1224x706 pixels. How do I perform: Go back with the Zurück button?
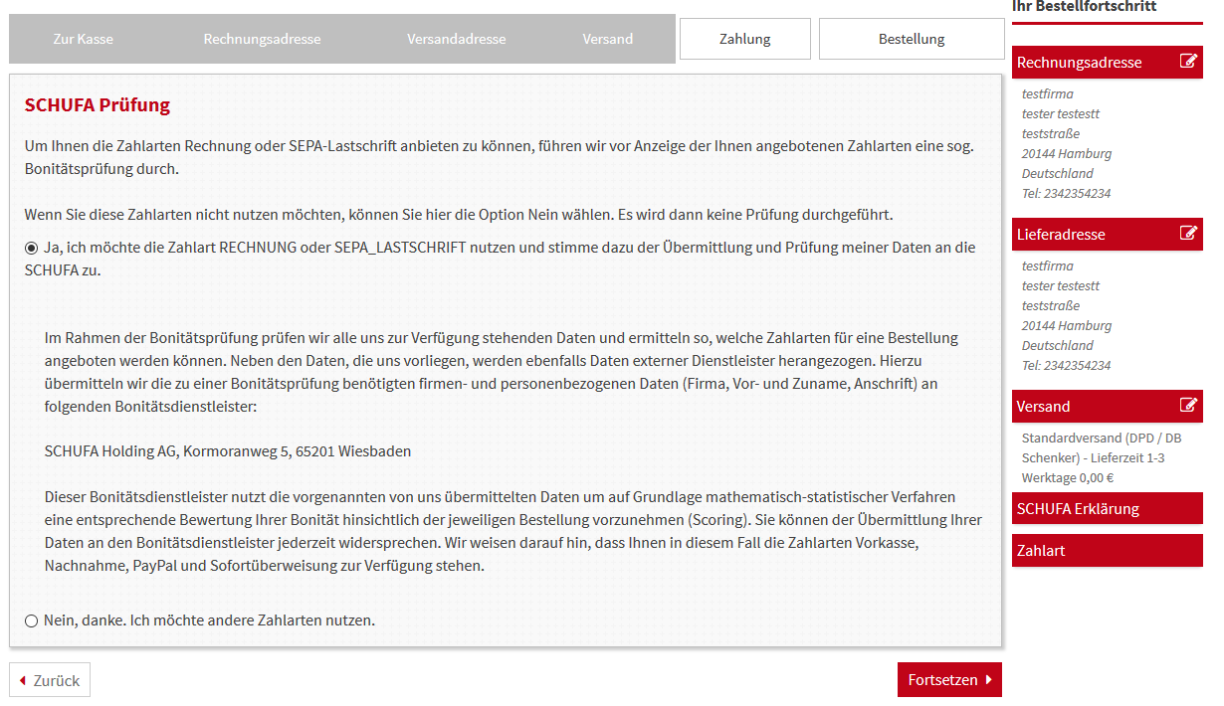(50, 680)
